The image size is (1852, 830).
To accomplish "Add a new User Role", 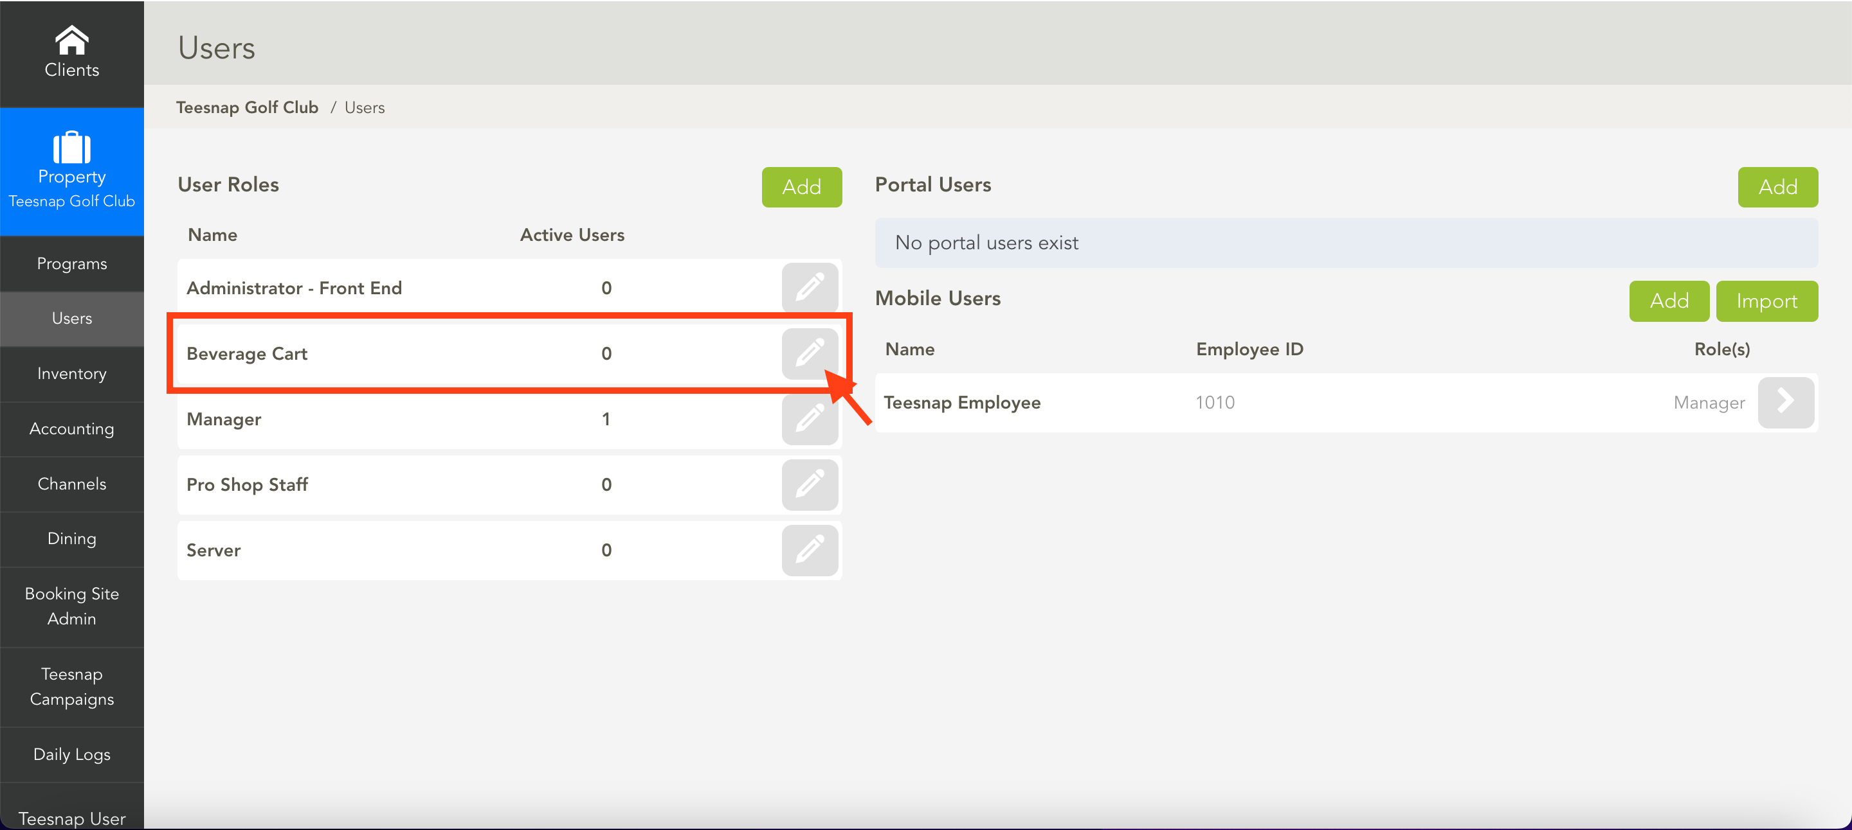I will tap(802, 187).
